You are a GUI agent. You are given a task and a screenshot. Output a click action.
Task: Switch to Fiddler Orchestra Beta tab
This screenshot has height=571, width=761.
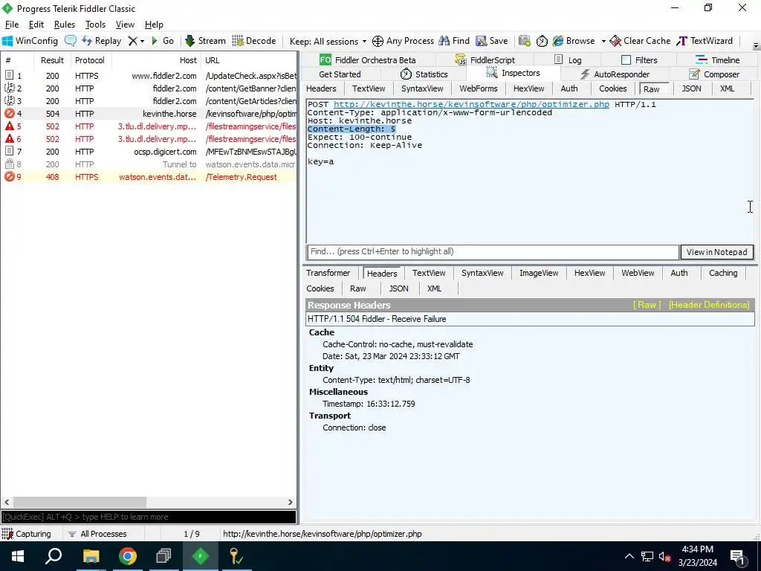pyautogui.click(x=367, y=59)
